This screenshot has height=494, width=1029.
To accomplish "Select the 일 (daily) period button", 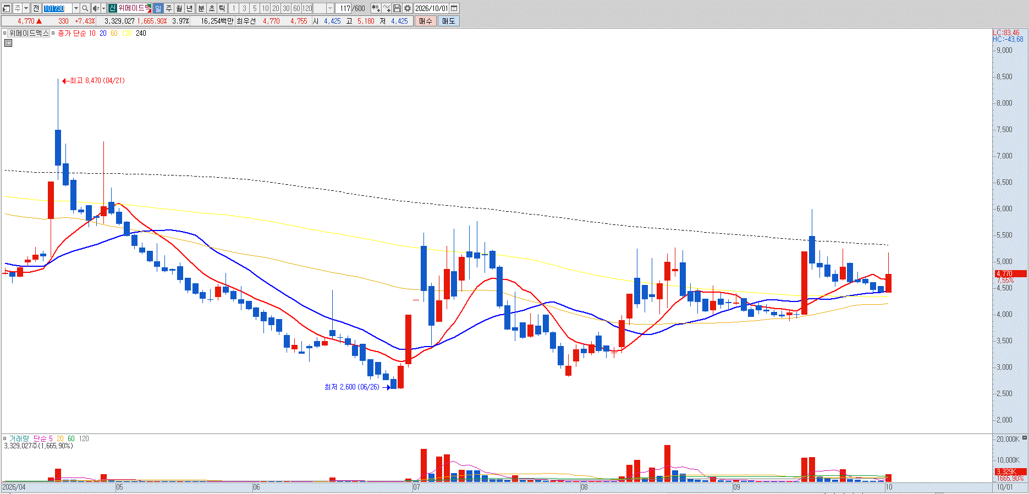I will click(x=158, y=8).
